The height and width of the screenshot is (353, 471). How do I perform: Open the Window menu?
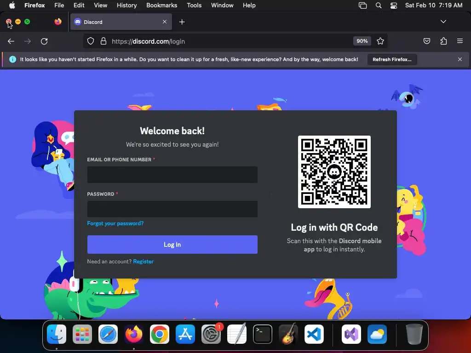pos(222,5)
